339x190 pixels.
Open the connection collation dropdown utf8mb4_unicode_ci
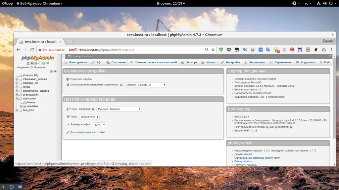coord(146,85)
